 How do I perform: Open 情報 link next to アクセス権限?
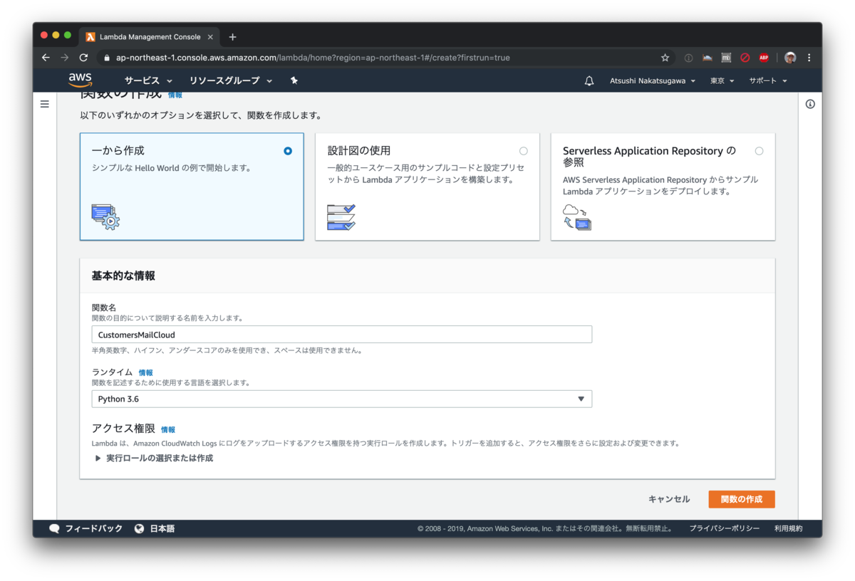click(x=168, y=429)
